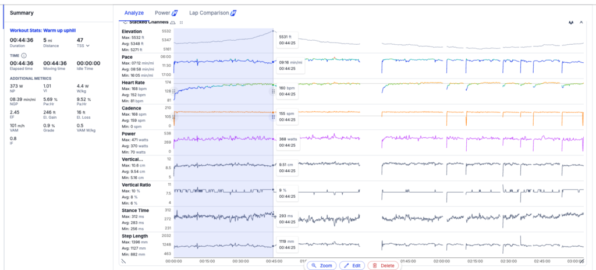The image size is (596, 270).
Task: Click the diagonal icon at chart bottom-left corner
Action: (x=123, y=261)
